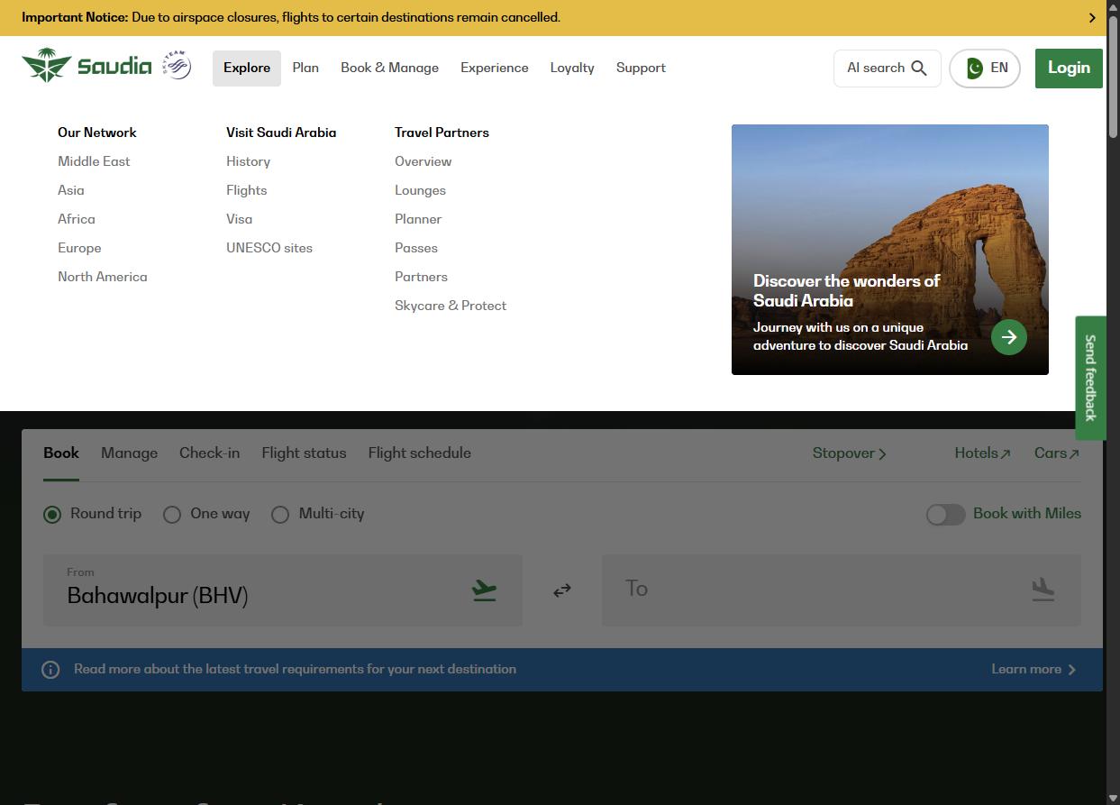Image resolution: width=1120 pixels, height=805 pixels.
Task: Open Travel Partners Overview link
Action: pos(423,161)
